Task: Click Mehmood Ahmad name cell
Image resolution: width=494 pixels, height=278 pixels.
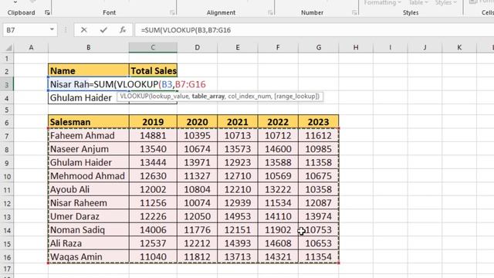Action: [x=89, y=176]
